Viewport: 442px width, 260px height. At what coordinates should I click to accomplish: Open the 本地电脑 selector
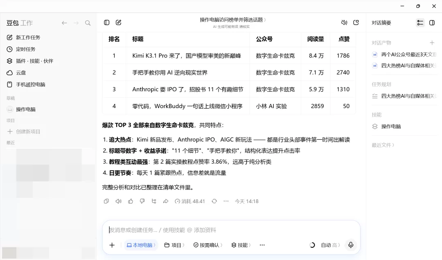click(x=141, y=245)
